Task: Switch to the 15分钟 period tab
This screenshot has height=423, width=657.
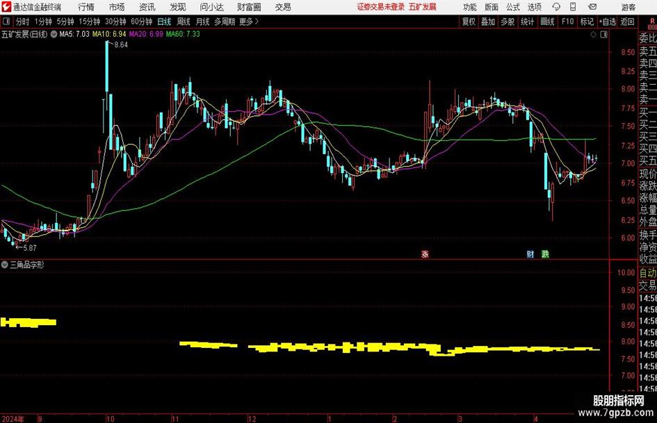Action: 90,22
